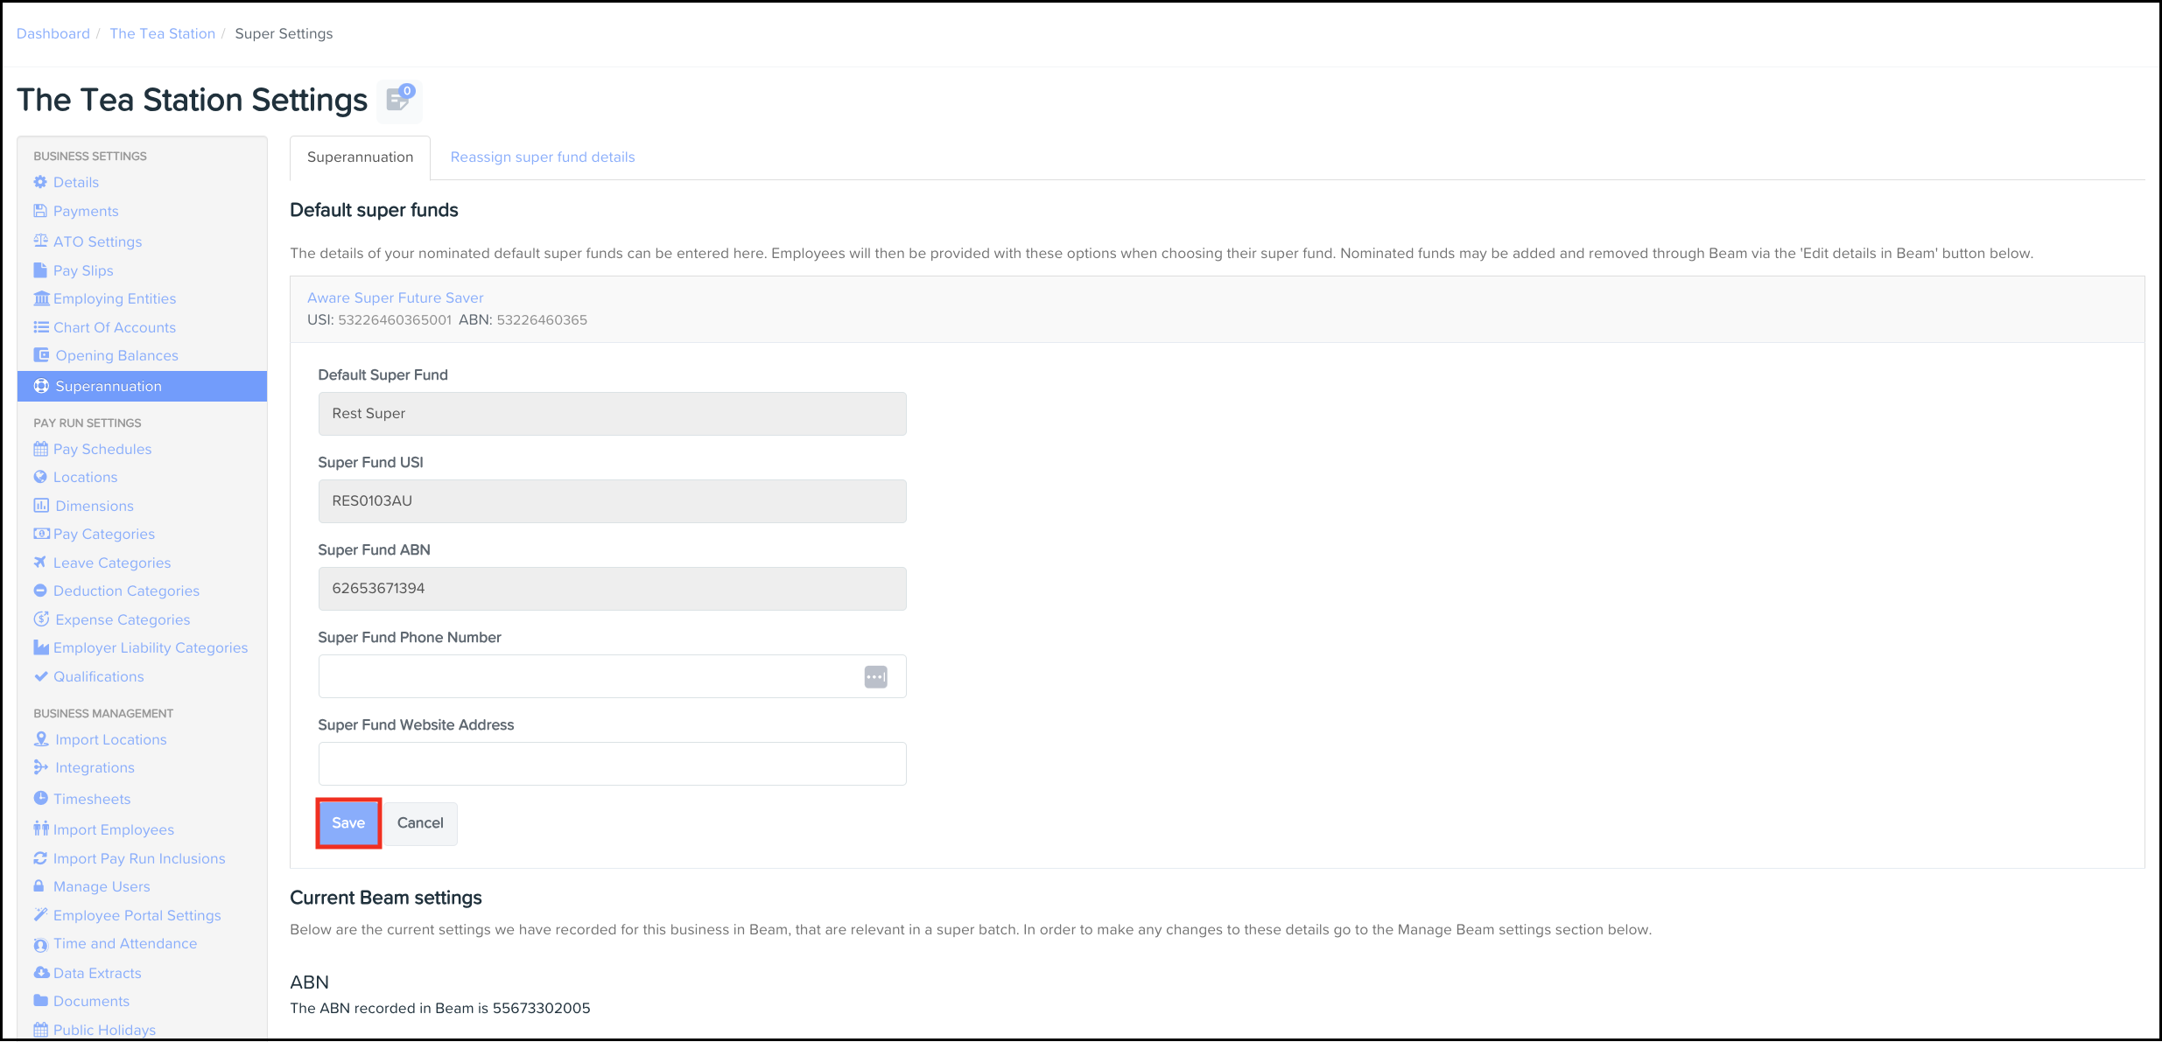Click the Leave Categories plane icon
The image size is (2162, 1042).
[x=40, y=562]
